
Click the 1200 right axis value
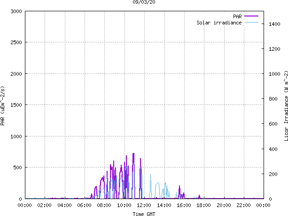(274, 49)
